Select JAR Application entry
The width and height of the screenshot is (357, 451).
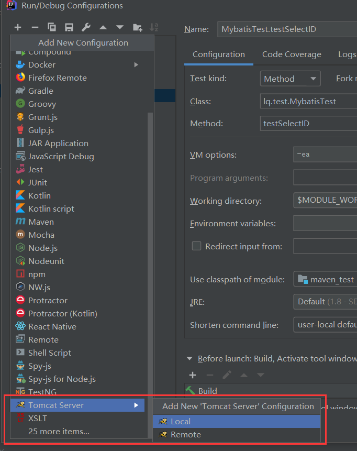tap(77, 143)
